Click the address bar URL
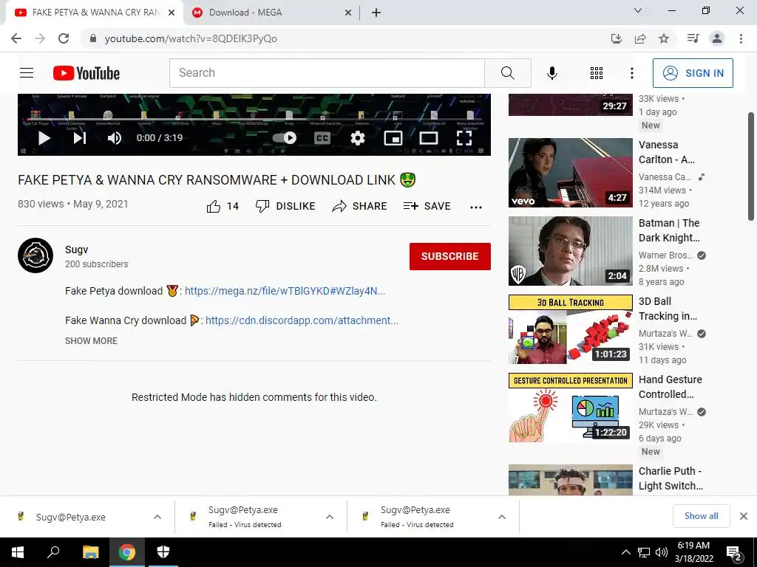This screenshot has height=567, width=757. pyautogui.click(x=191, y=38)
